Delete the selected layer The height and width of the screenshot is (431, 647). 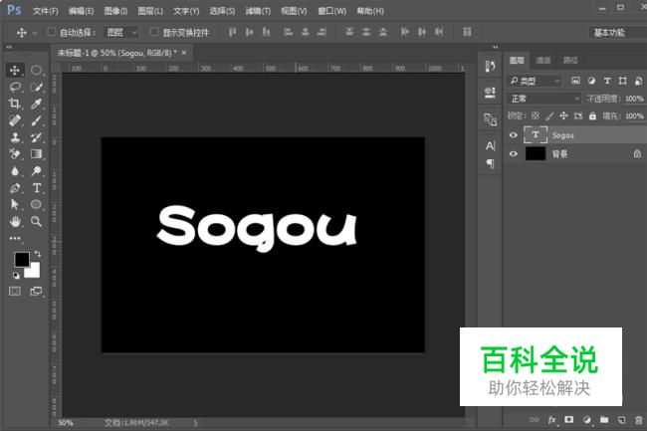(x=639, y=420)
